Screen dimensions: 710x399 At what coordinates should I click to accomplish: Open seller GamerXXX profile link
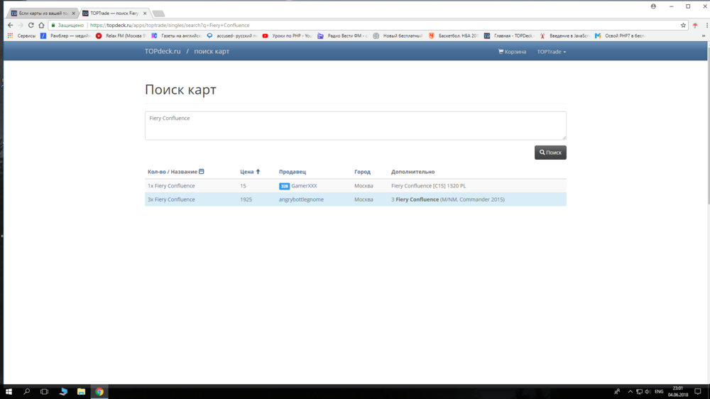click(x=304, y=186)
